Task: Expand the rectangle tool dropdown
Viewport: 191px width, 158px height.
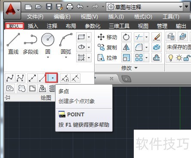Action: pyautogui.click(x=89, y=37)
